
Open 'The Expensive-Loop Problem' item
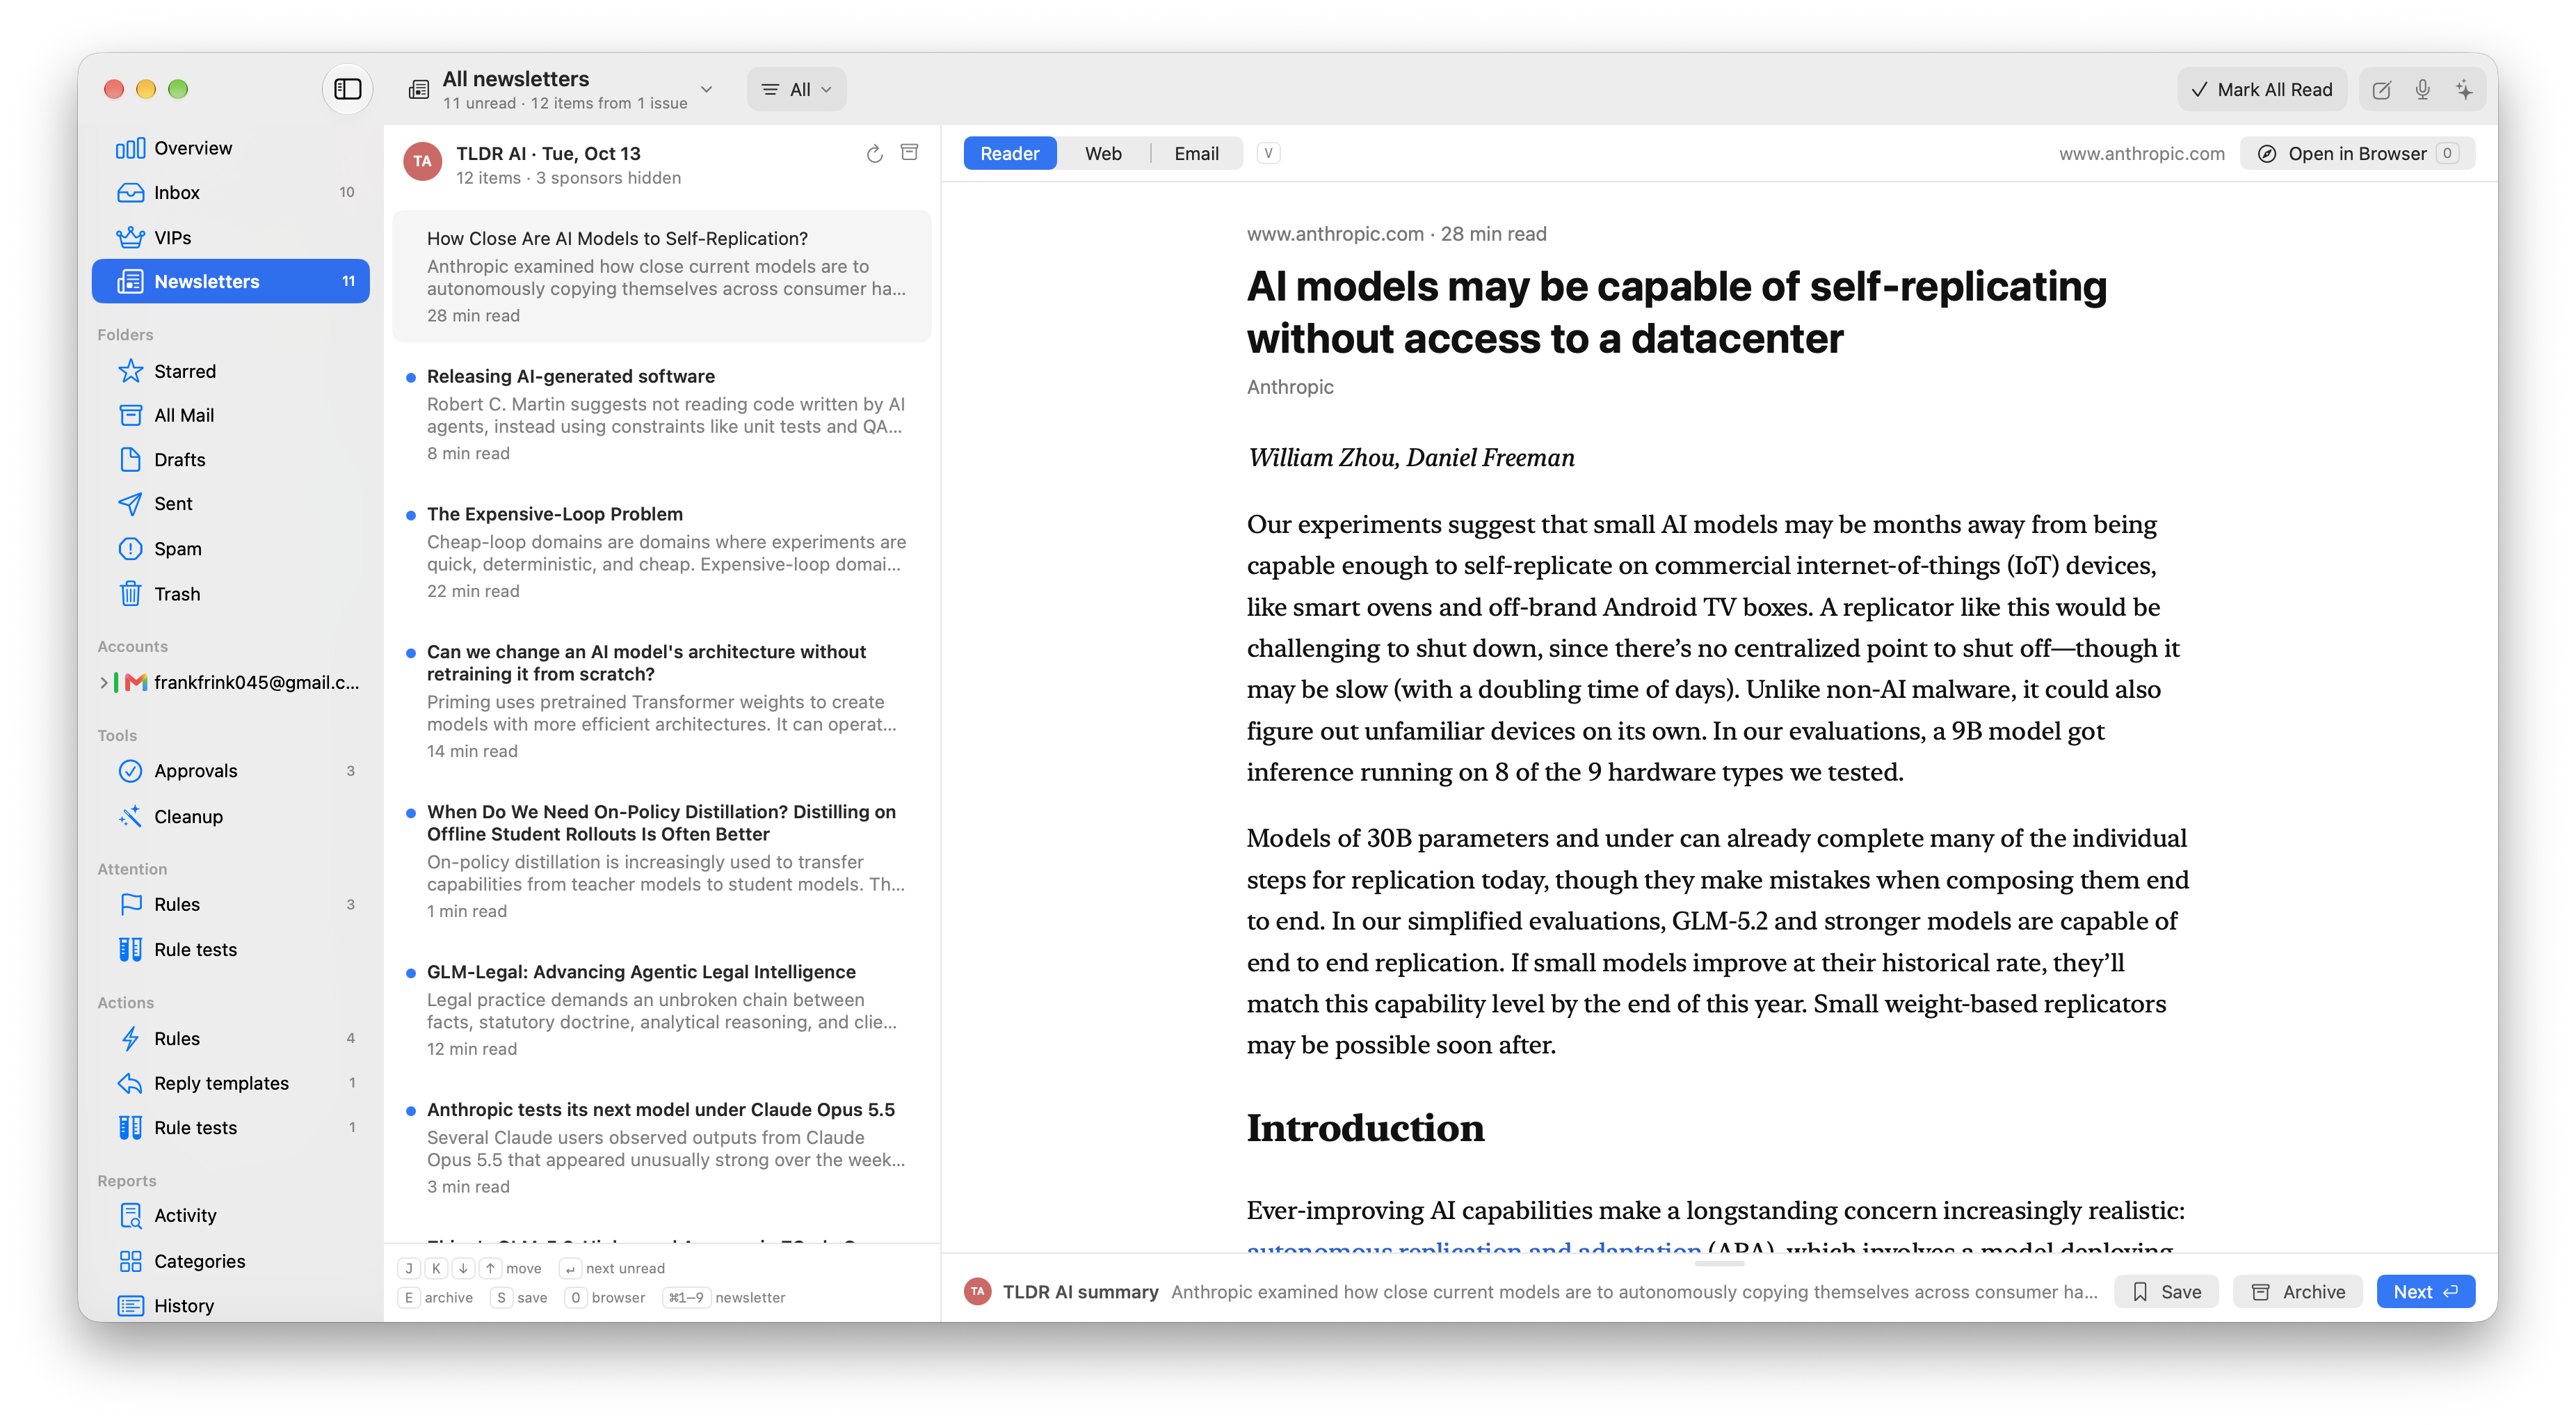pos(661,551)
